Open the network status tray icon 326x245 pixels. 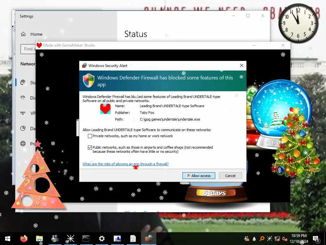pyautogui.click(x=277, y=239)
